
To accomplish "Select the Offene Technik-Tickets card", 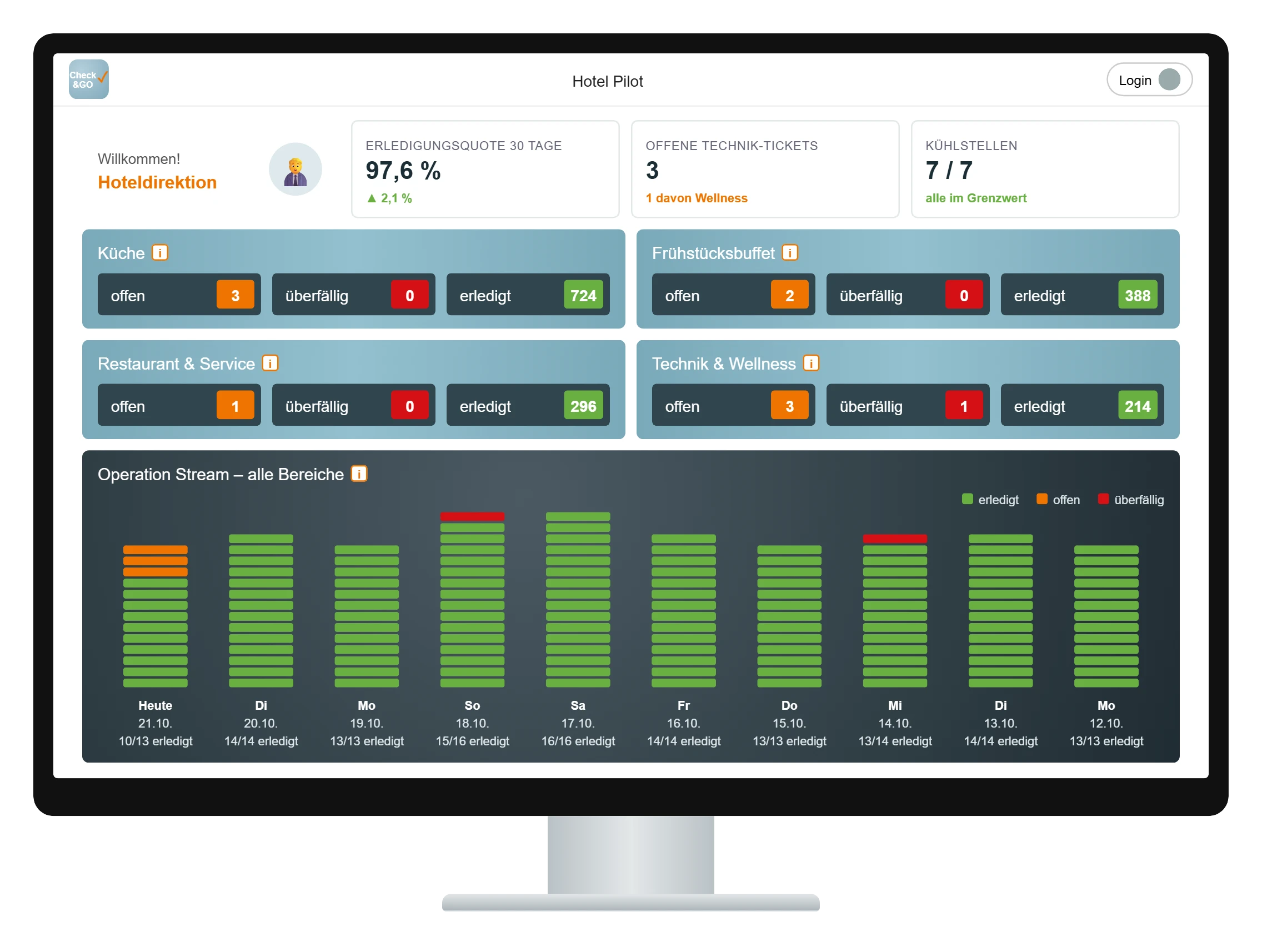I will 765,169.
